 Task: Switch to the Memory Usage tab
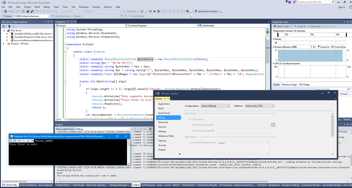click(289, 85)
